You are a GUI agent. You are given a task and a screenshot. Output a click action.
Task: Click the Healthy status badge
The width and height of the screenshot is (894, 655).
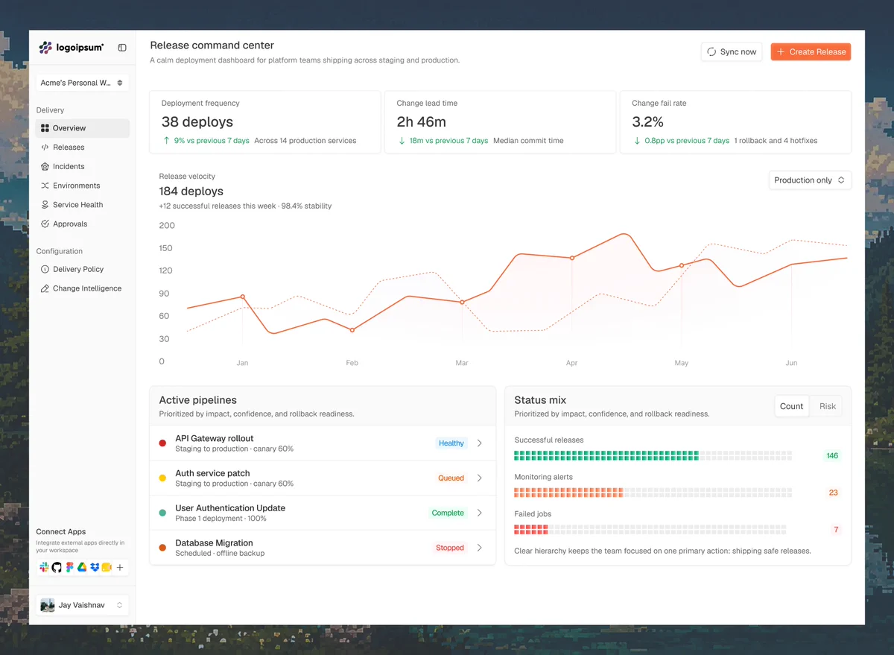451,443
